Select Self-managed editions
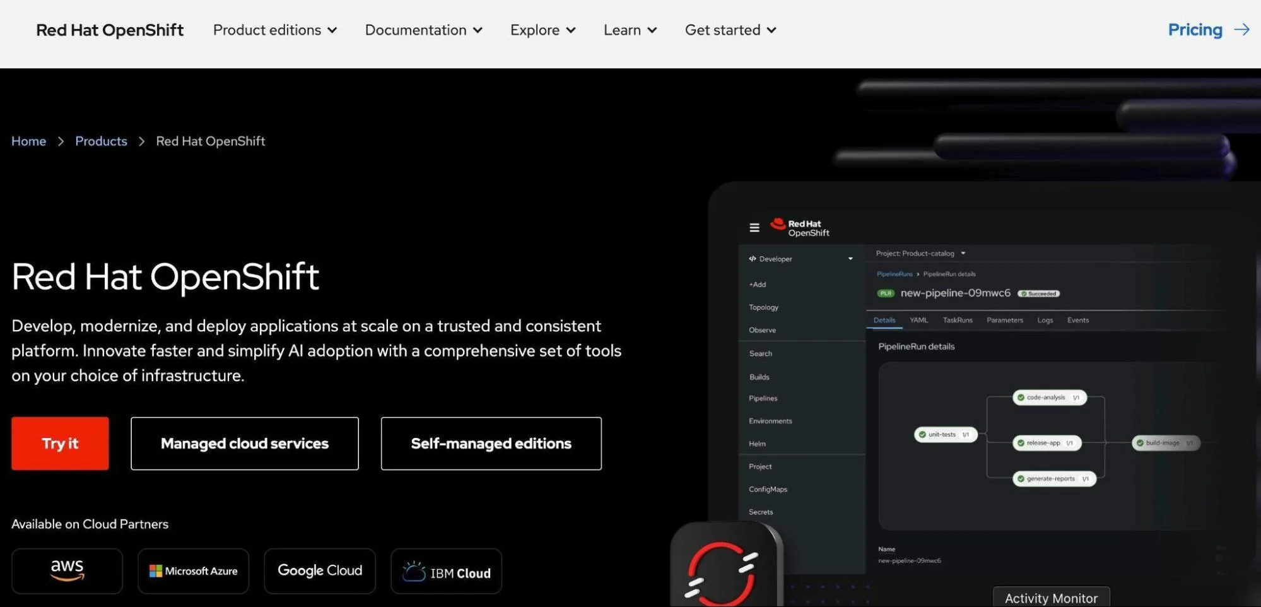This screenshot has height=607, width=1261. tap(490, 443)
